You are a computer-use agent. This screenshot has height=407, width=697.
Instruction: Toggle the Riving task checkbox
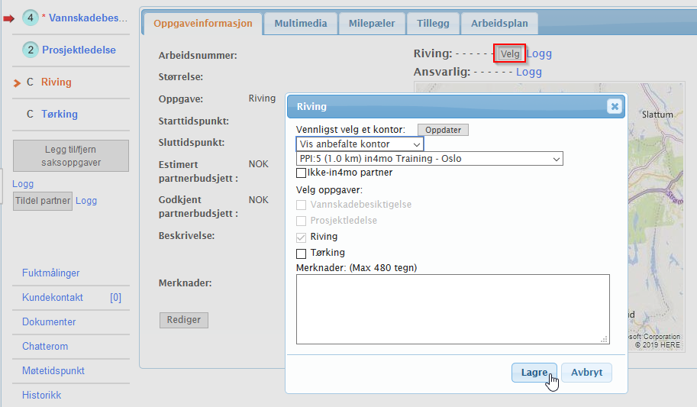[x=301, y=237]
